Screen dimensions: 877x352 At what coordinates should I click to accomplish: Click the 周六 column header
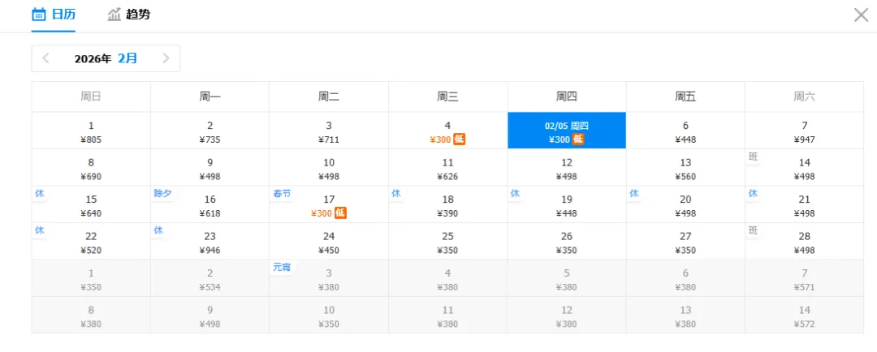click(x=804, y=97)
